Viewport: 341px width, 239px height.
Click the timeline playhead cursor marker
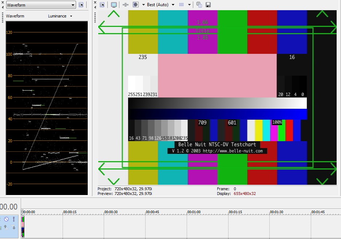[x=22, y=211]
